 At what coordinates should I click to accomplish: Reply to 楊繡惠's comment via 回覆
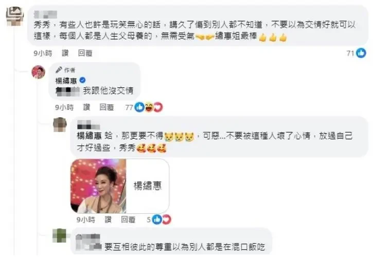tap(107, 107)
